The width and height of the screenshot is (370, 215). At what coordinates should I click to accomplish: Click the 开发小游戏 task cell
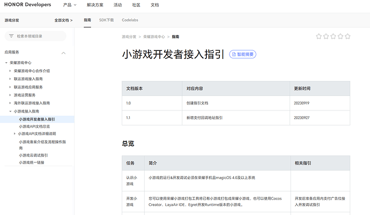[132, 202]
